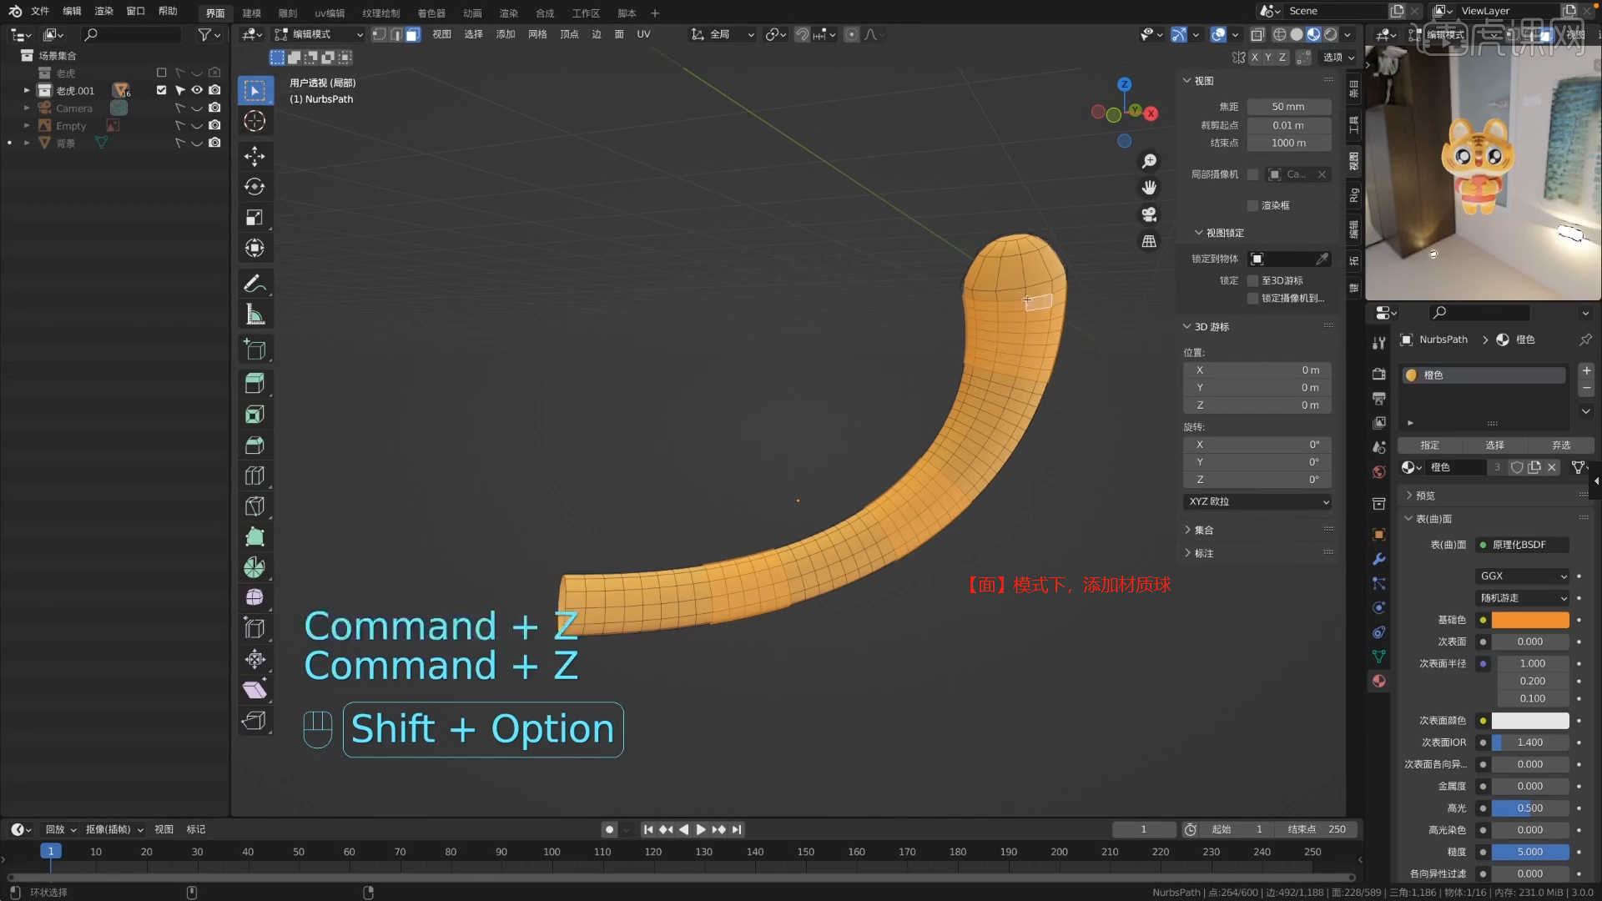The height and width of the screenshot is (901, 1602).
Task: Select the Rotate tool
Action: (x=254, y=187)
